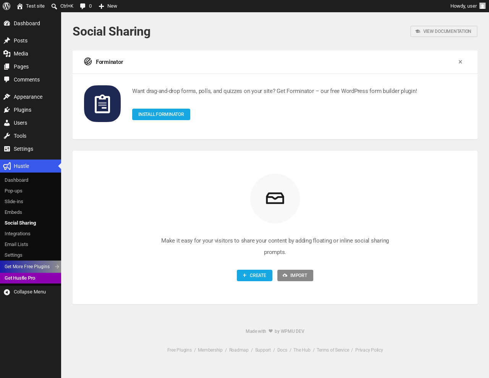Viewport: 489px width, 378px height.
Task: Click the Collapse Menu arrow icon
Action: pos(7,292)
